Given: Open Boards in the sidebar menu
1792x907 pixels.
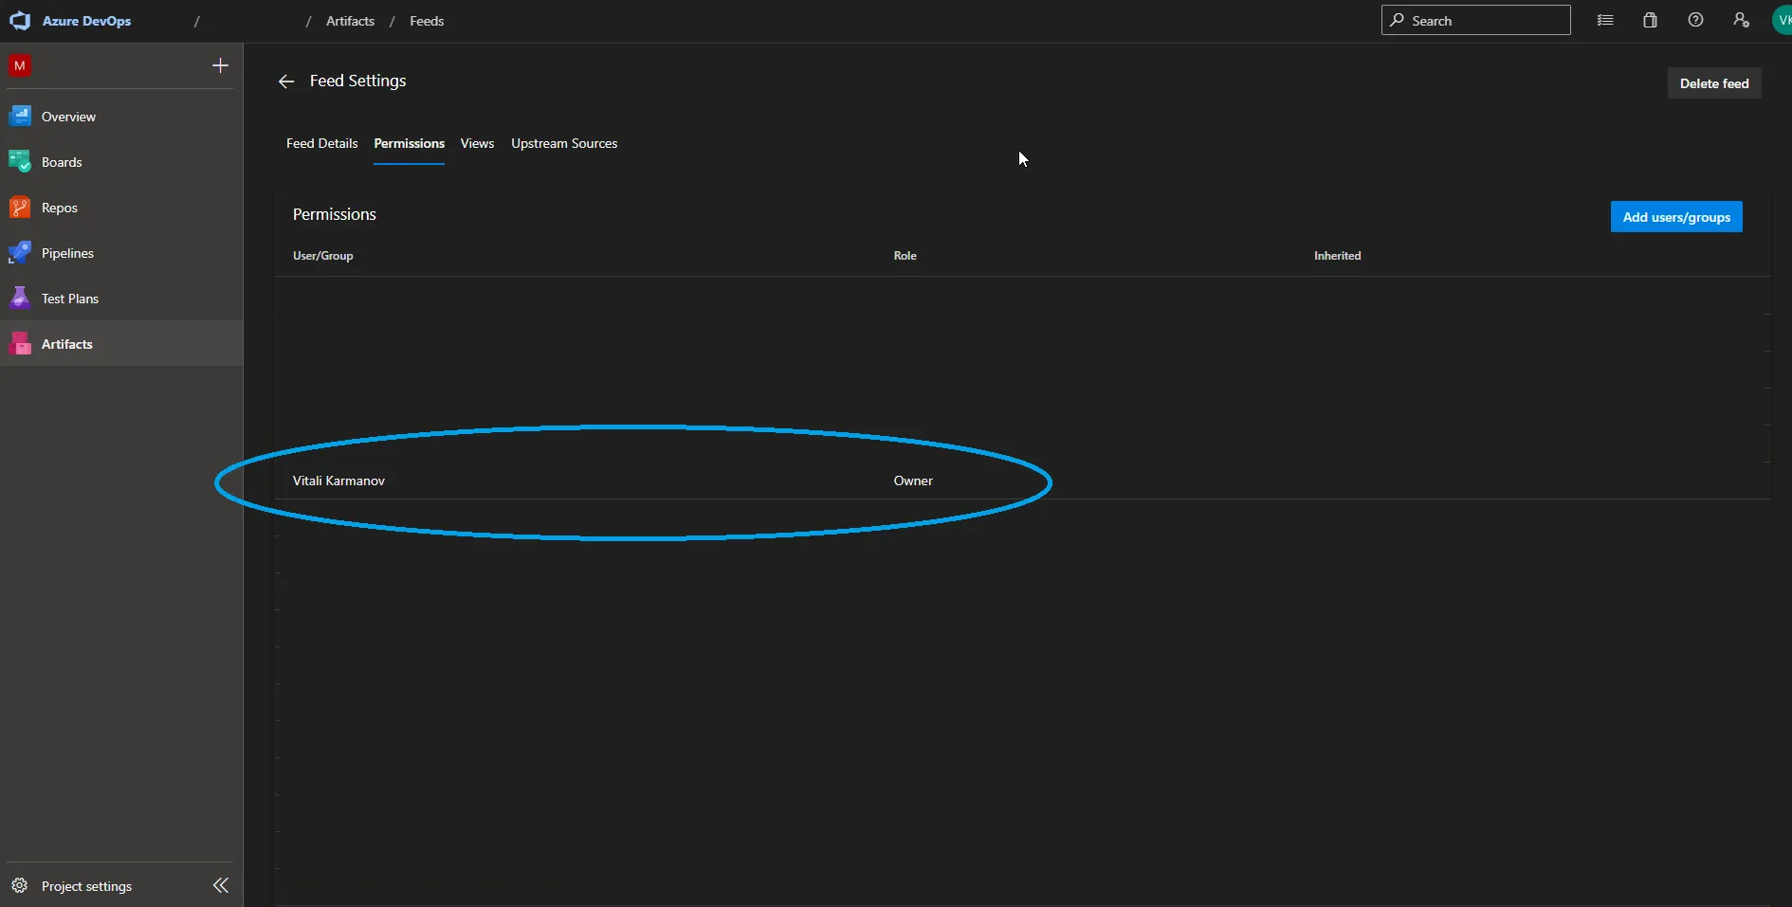Looking at the screenshot, I should click(x=121, y=162).
